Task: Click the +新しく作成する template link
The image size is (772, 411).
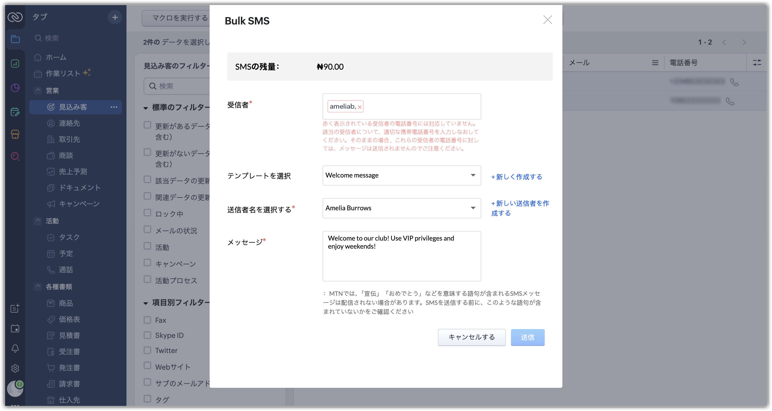Action: [517, 177]
